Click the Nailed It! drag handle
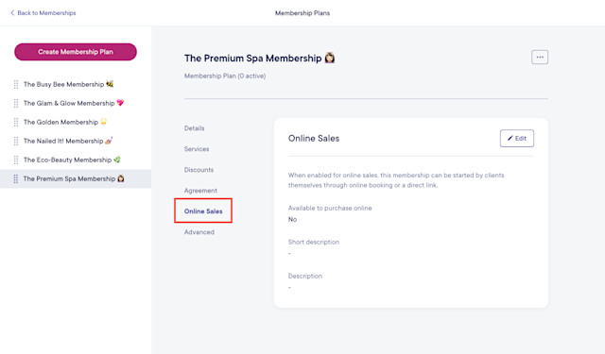This screenshot has height=354, width=605. 16,141
